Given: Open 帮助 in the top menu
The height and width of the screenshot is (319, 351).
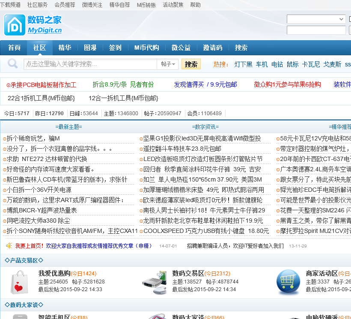Looking at the screenshot, I should (x=195, y=5).
